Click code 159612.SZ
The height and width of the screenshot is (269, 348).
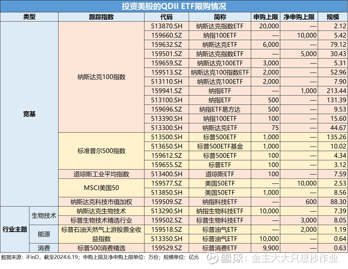point(167,155)
